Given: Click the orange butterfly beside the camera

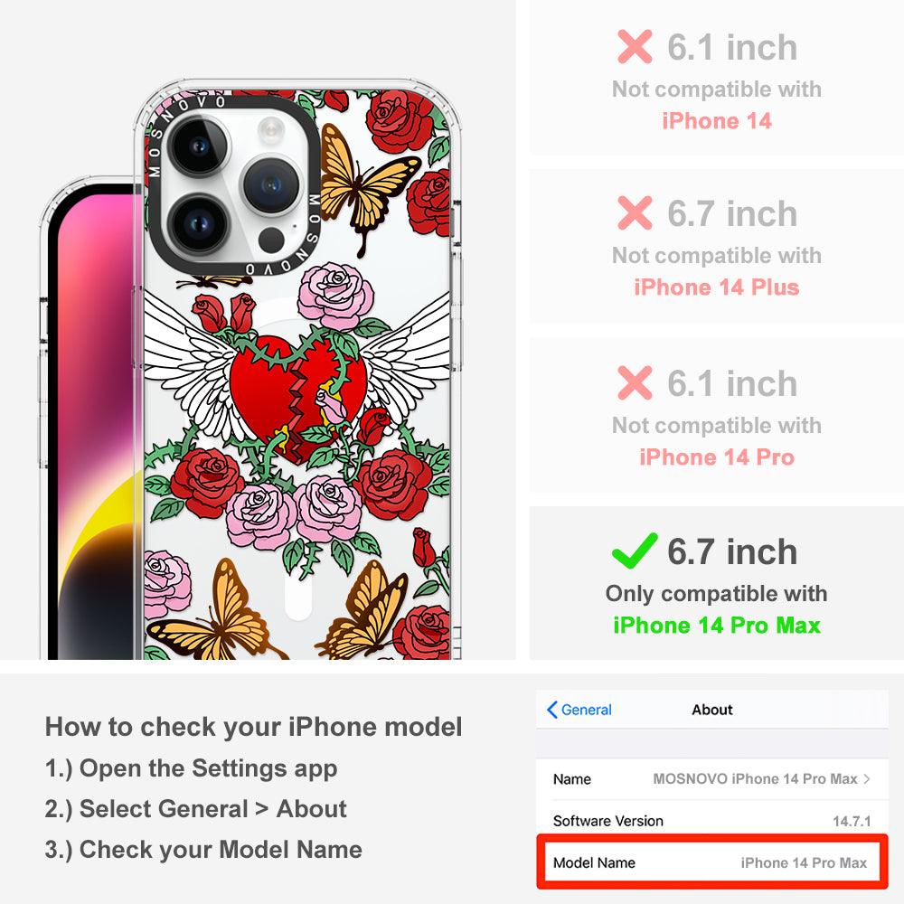Looking at the screenshot, I should tap(364, 184).
